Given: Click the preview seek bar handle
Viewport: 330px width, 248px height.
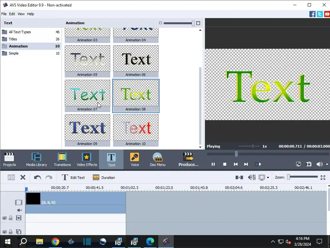Looking at the screenshot, I should pyautogui.click(x=236, y=154).
